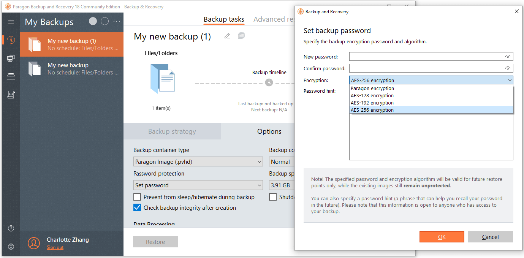Open the 3.91 GB split dropdown

click(282, 185)
